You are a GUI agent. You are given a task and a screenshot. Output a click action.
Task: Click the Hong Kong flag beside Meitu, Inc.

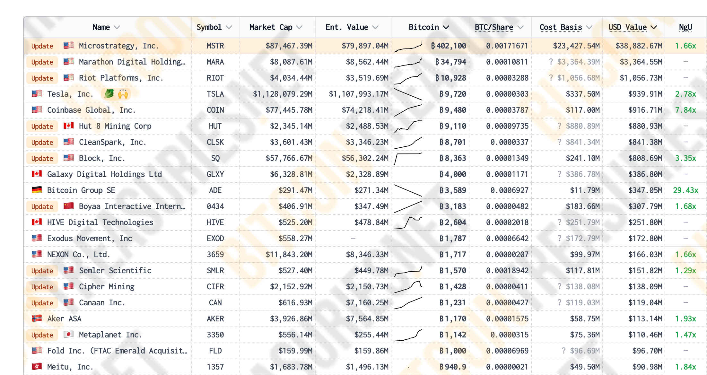37,366
